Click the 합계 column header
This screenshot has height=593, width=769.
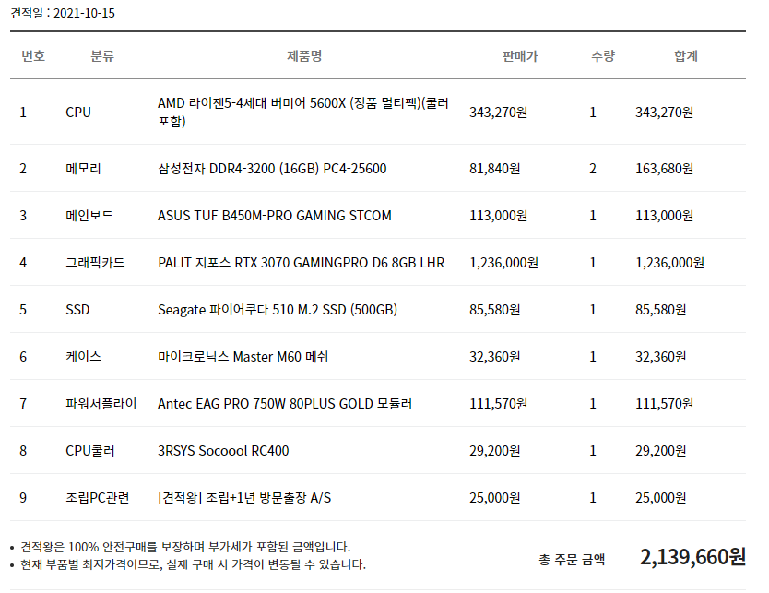[x=686, y=56]
